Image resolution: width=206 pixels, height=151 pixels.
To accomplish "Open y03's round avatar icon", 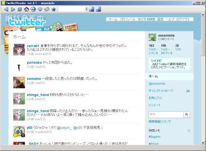I will pos(19,131).
